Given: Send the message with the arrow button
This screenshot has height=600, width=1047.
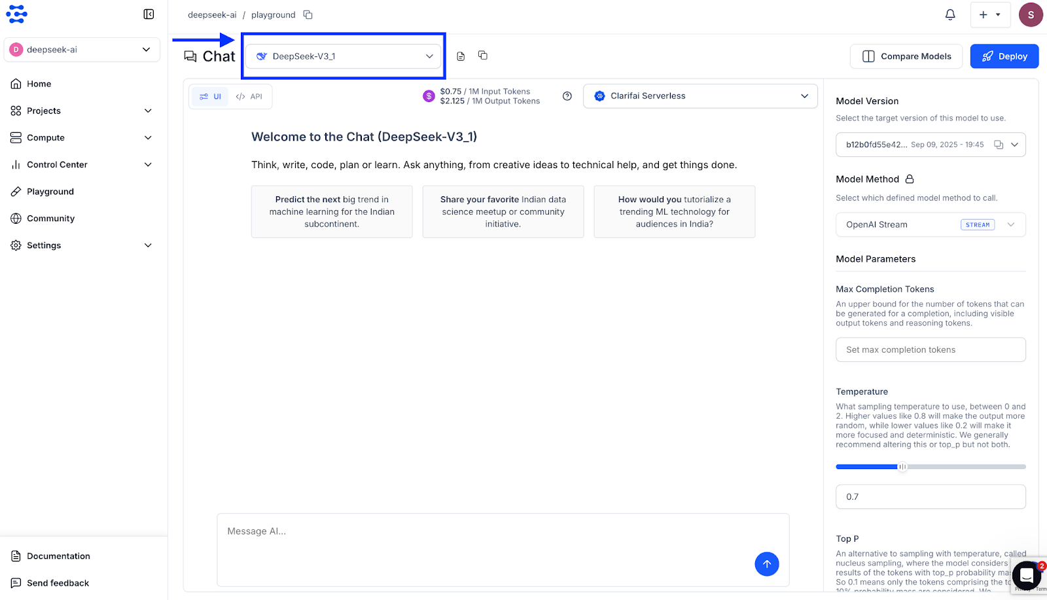Looking at the screenshot, I should click(x=766, y=564).
